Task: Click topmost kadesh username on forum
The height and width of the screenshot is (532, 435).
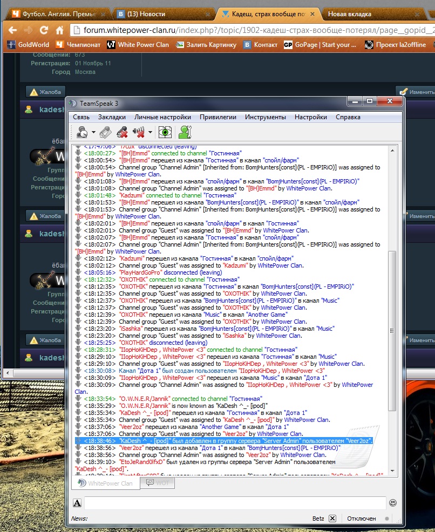Action: [x=52, y=110]
